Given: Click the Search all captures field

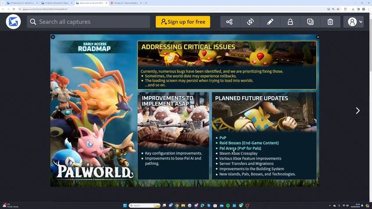Looking at the screenshot, I should [88, 22].
